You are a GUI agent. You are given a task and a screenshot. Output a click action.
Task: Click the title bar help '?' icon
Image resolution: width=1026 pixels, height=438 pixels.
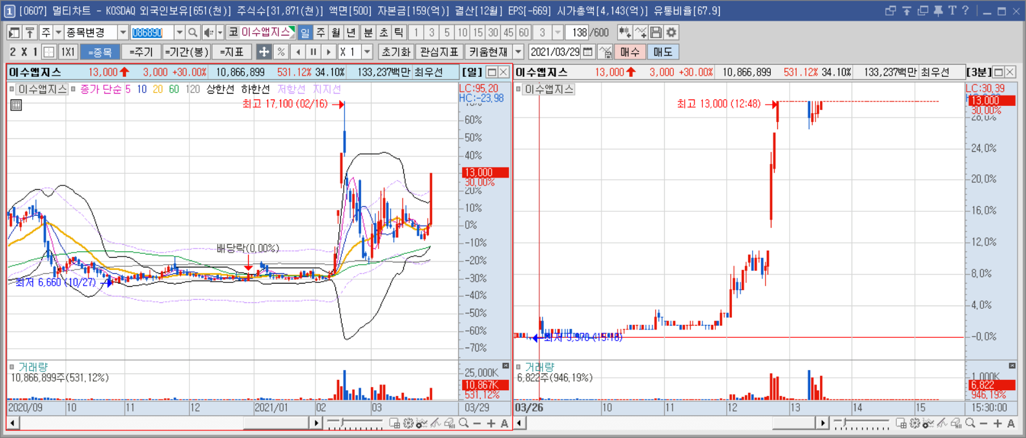click(x=965, y=10)
